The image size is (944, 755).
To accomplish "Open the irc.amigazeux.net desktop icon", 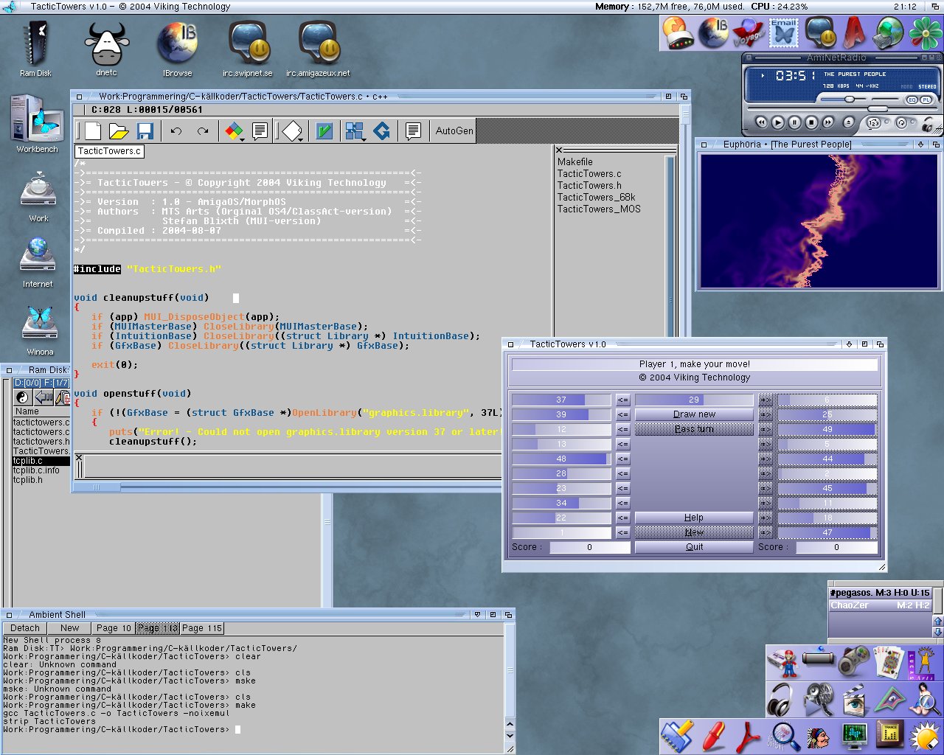I will point(318,49).
